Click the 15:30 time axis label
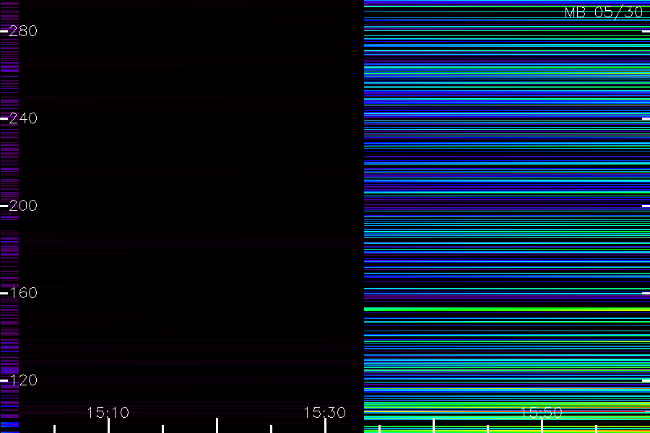The width and height of the screenshot is (650, 433). [324, 413]
